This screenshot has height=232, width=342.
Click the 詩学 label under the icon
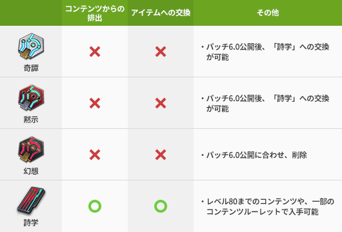31,222
